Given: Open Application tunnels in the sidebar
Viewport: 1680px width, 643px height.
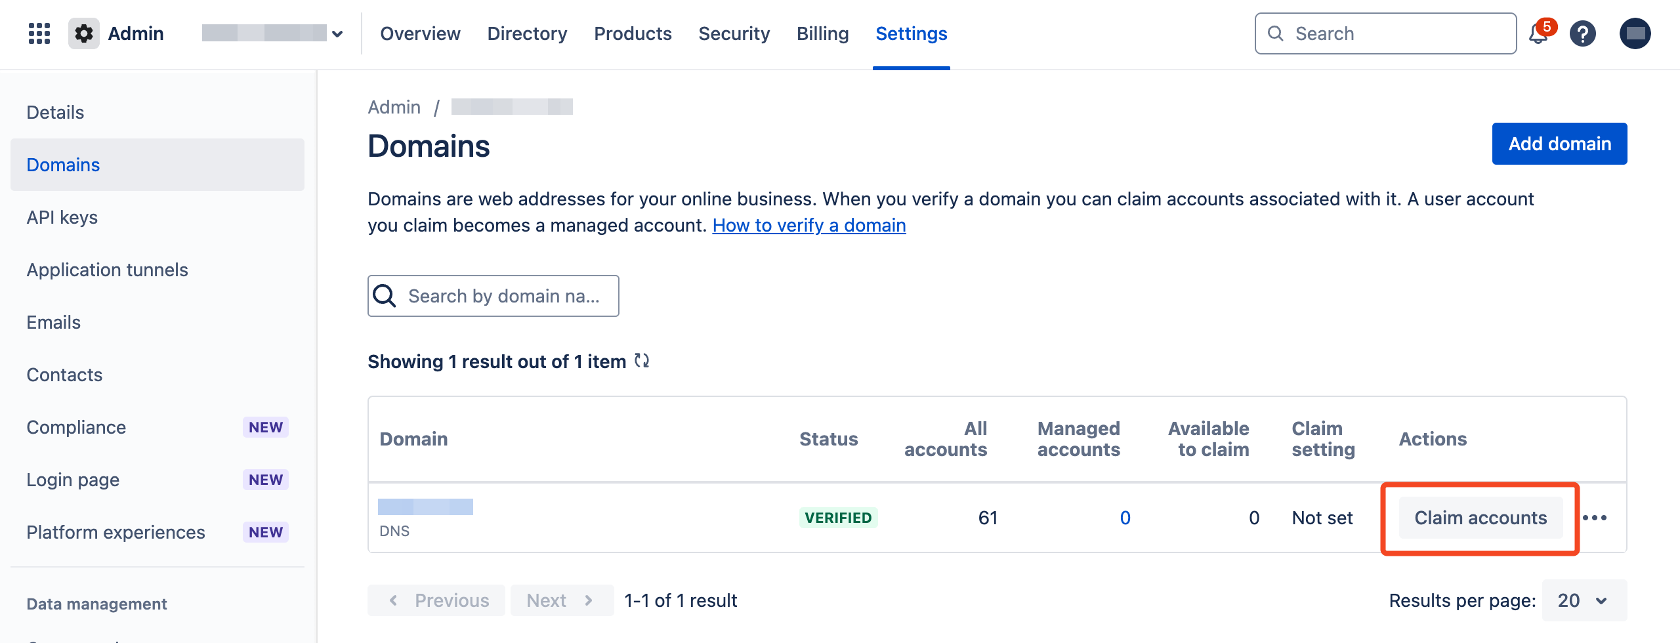Looking at the screenshot, I should [157, 270].
